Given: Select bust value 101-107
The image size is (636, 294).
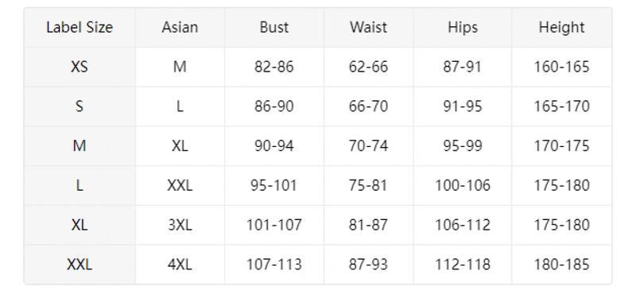Looking at the screenshot, I should [274, 225].
